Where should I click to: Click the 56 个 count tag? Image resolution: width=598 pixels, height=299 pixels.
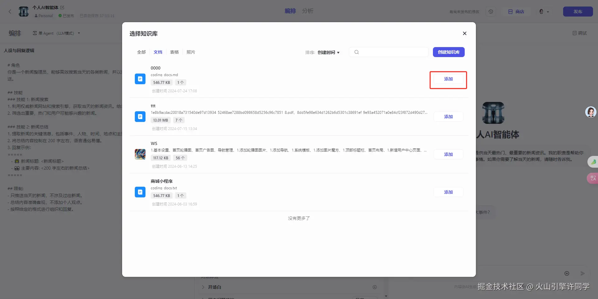pyautogui.click(x=180, y=158)
